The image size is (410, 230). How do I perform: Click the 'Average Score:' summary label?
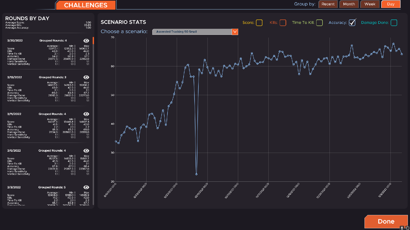14,23
